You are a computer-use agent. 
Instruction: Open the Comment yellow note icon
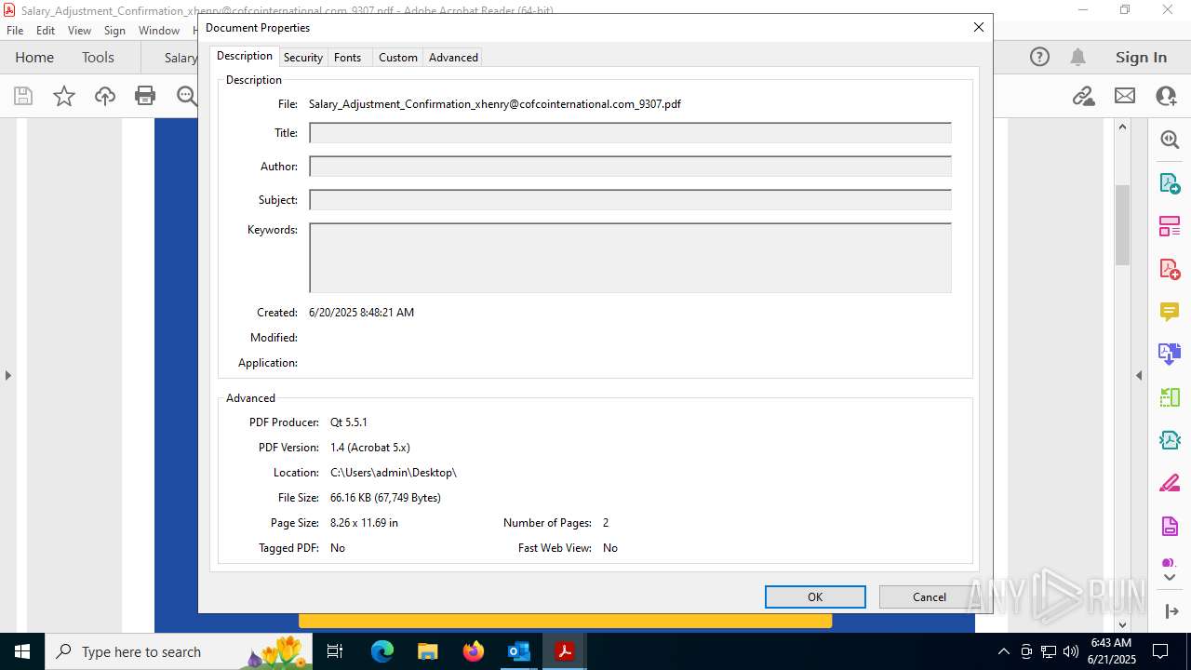click(1170, 312)
